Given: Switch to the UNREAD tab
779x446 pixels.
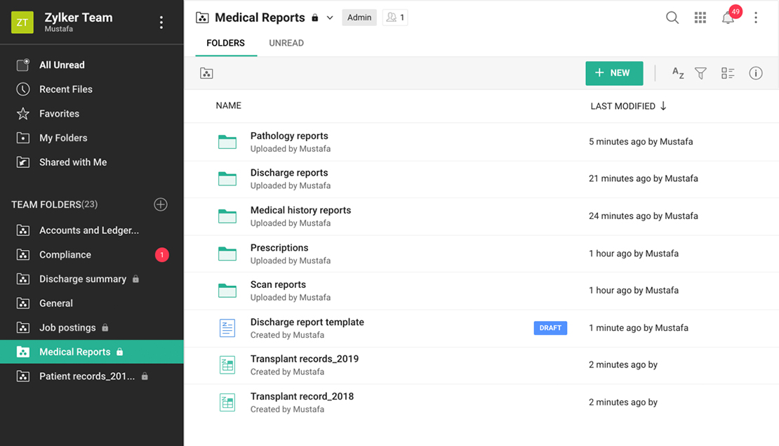Looking at the screenshot, I should (286, 43).
